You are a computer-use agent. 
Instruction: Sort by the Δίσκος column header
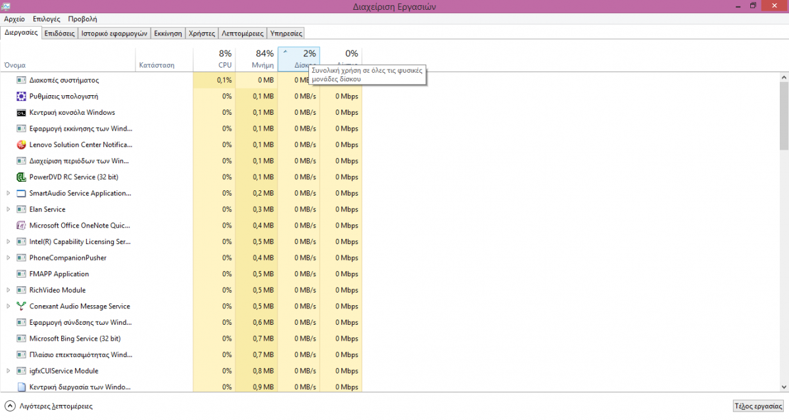click(x=299, y=59)
